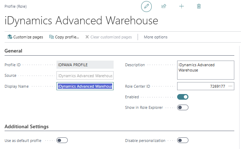The height and width of the screenshot is (149, 241).
Task: Click the Copy profile icon
Action: point(51,37)
